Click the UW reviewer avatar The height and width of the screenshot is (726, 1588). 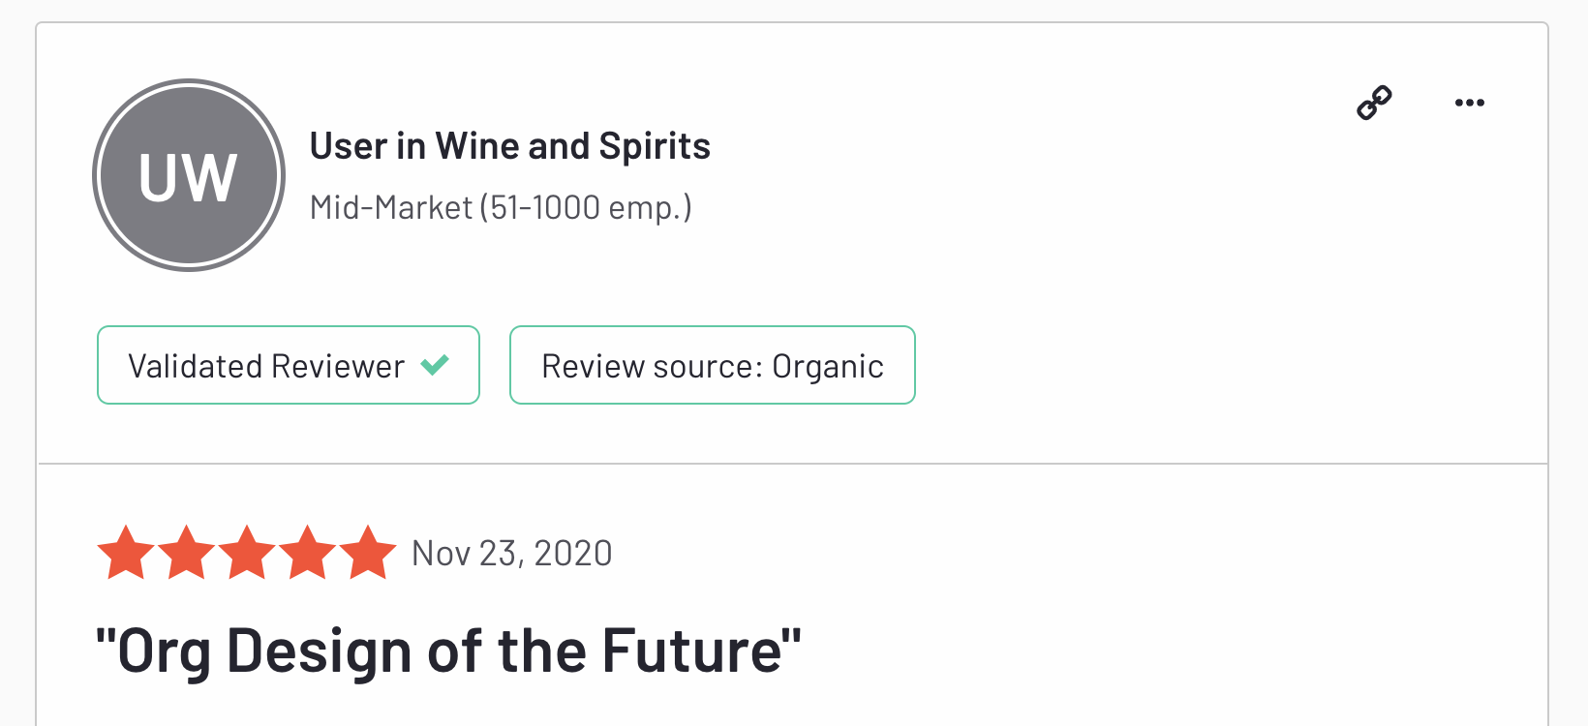click(189, 175)
